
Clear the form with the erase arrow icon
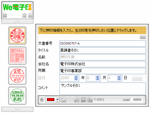coord(143,37)
